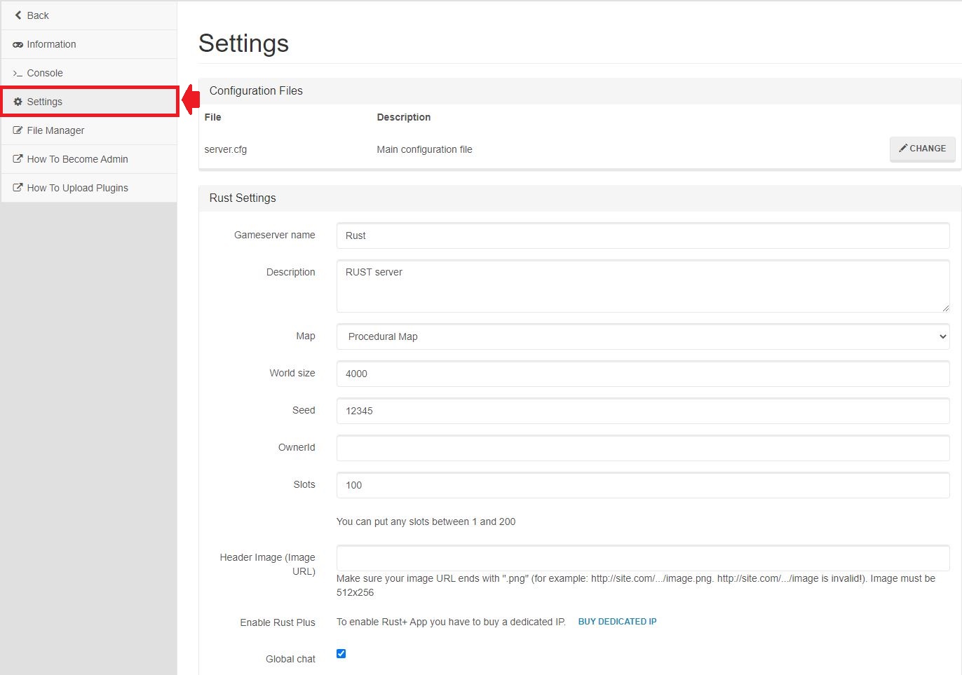Click the slots range hint text
Screen dimensions: 962x675
426,521
